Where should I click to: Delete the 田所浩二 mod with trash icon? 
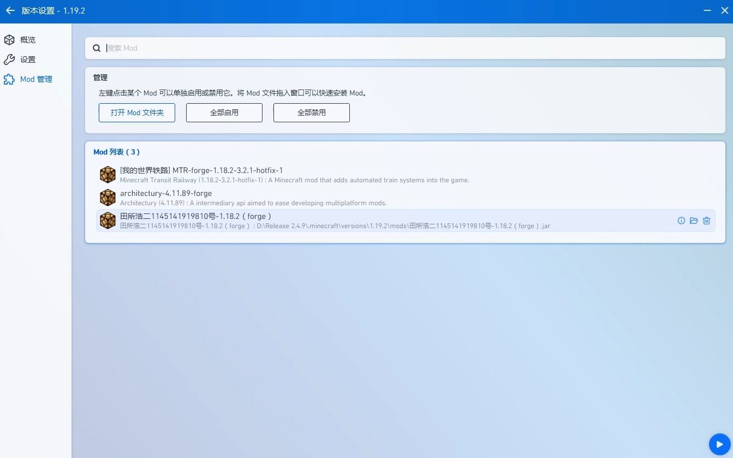pyautogui.click(x=707, y=221)
